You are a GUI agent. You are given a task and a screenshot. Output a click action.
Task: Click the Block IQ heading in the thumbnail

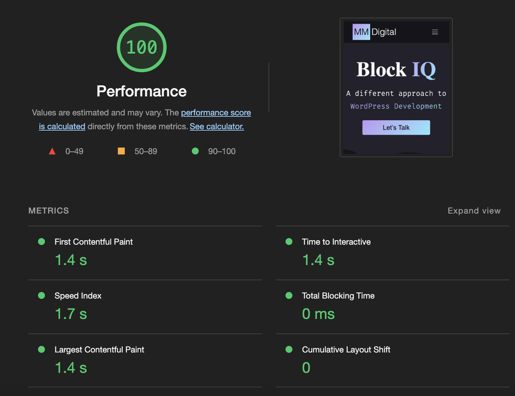click(396, 69)
